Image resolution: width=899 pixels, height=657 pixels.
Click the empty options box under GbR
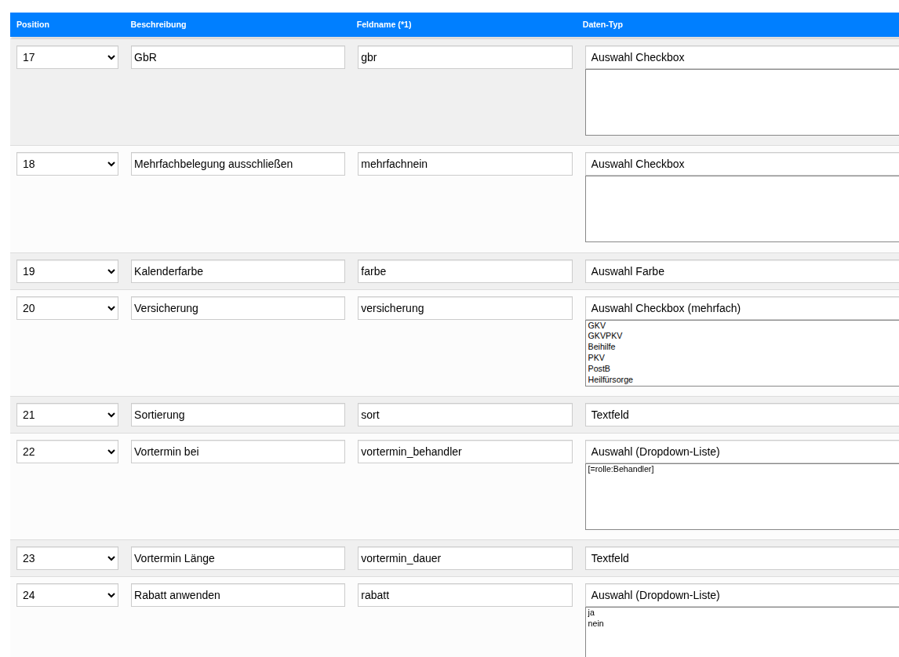(x=741, y=102)
